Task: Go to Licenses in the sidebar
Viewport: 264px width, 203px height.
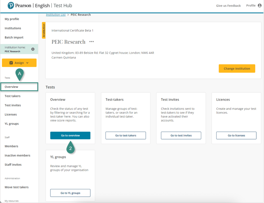Action: click(x=10, y=114)
